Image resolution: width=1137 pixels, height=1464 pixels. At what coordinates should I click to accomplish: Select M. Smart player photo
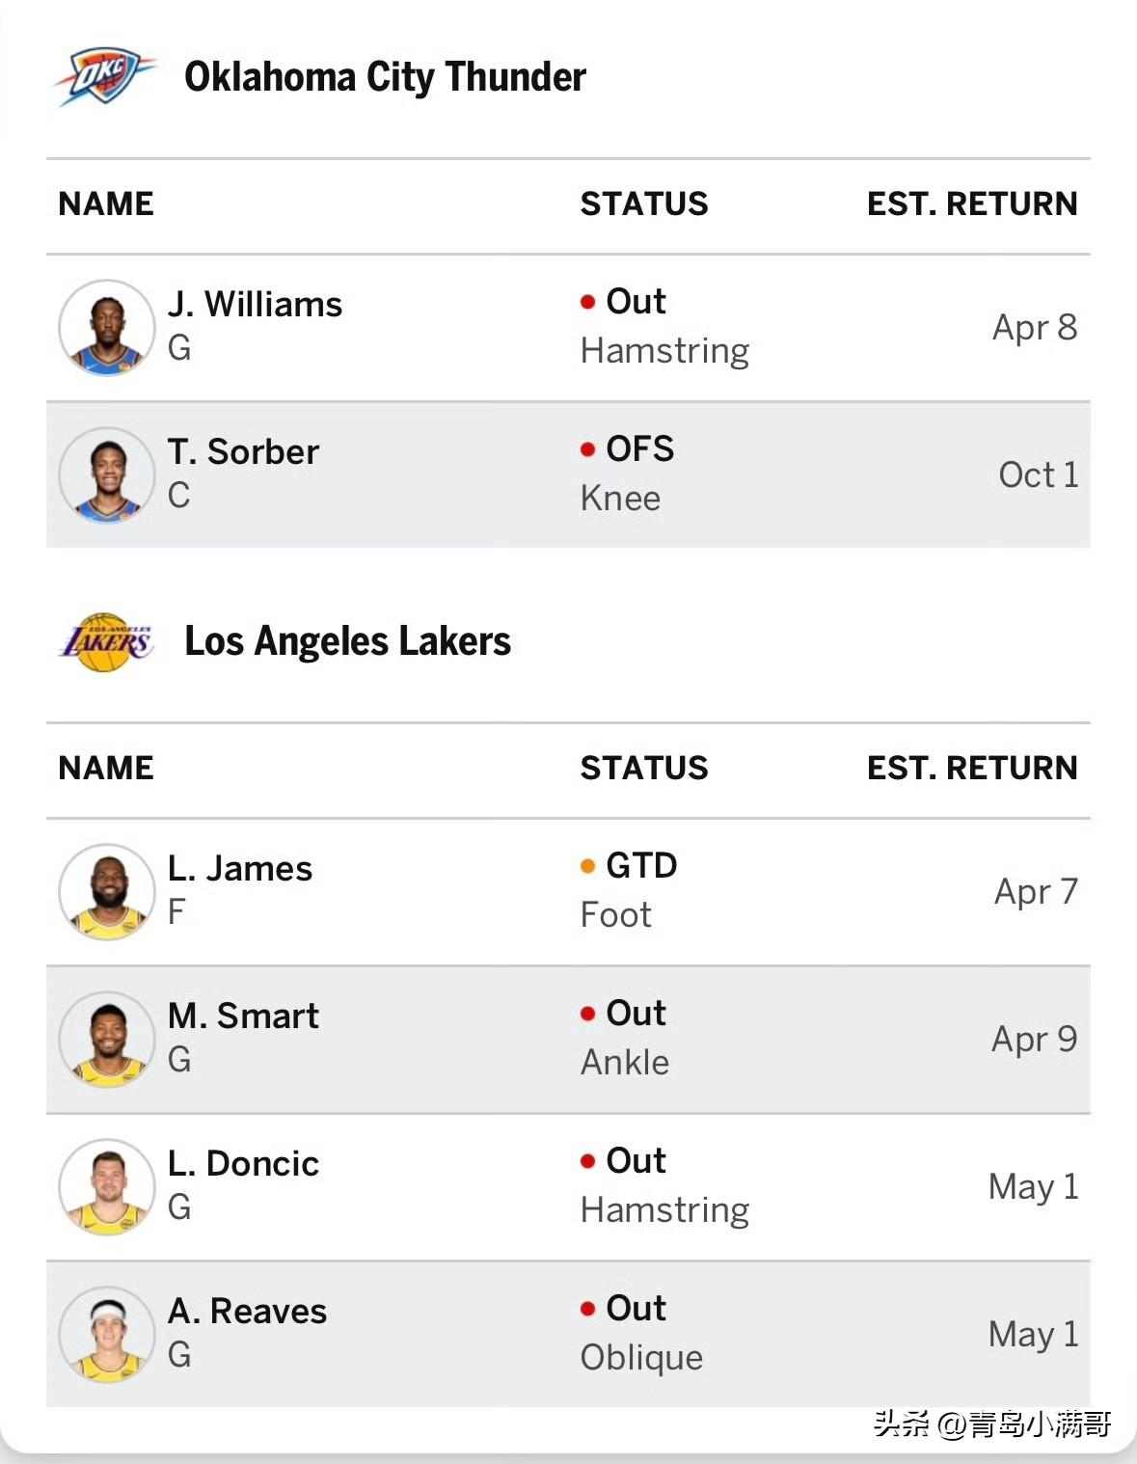tap(107, 1039)
